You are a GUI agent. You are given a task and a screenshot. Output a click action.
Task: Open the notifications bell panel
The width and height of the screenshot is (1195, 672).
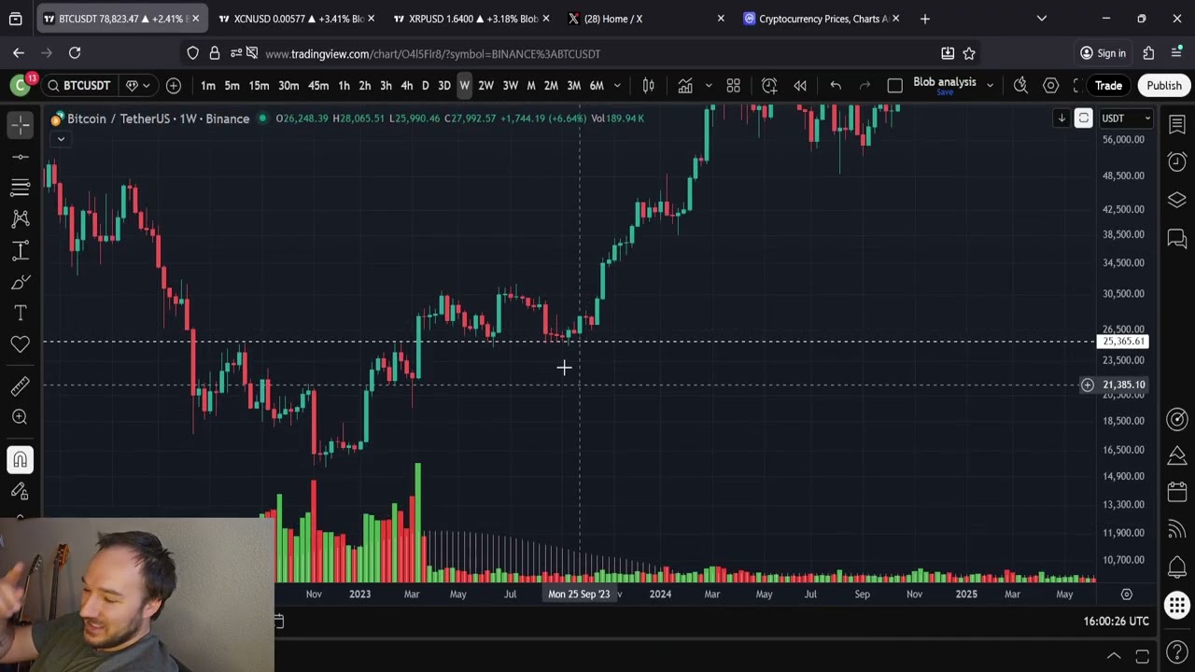coord(1177,567)
